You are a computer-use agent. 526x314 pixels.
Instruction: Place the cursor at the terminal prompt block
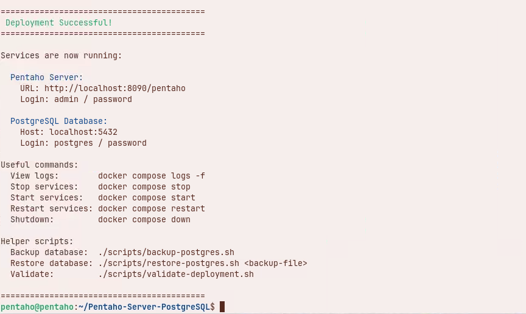pos(222,307)
